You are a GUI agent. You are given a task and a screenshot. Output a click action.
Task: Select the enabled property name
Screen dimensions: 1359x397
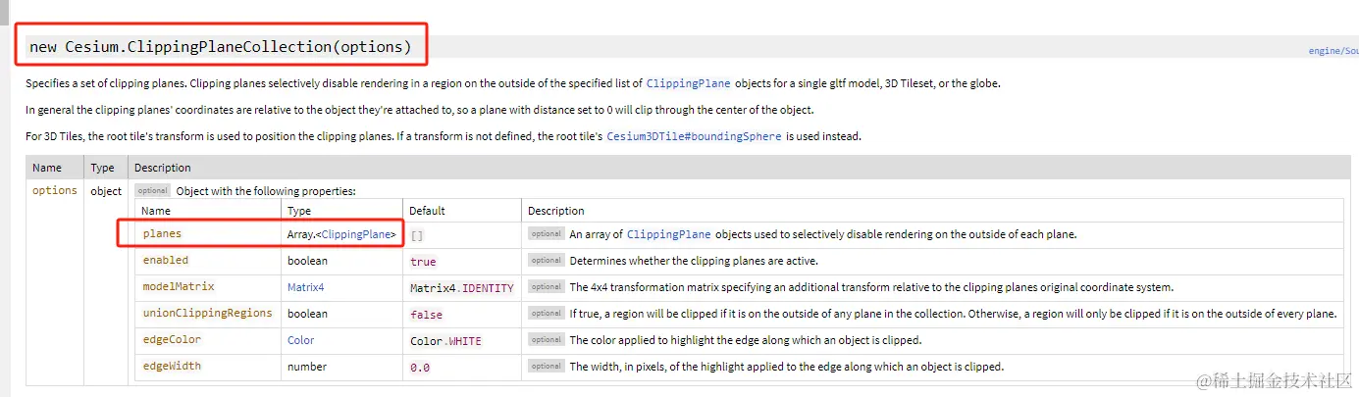[x=165, y=261]
